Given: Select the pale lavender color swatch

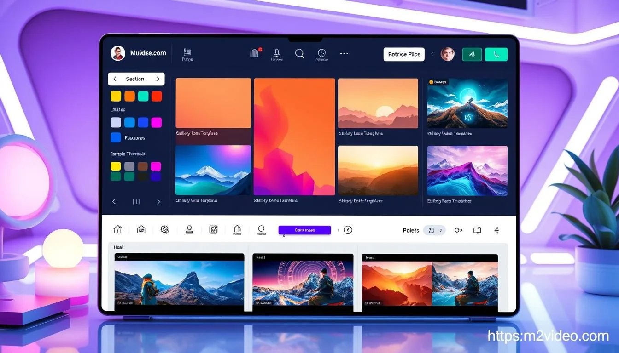Looking at the screenshot, I should (116, 123).
